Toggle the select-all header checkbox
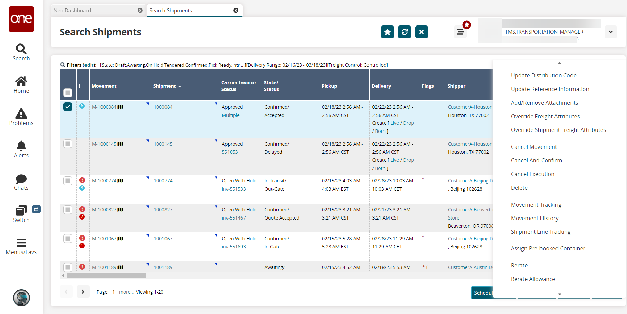 click(x=68, y=92)
